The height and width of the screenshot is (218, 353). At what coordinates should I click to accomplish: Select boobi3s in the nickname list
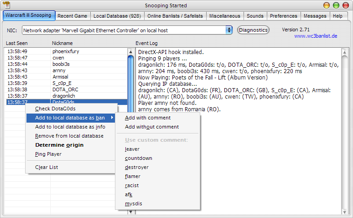coord(61,64)
